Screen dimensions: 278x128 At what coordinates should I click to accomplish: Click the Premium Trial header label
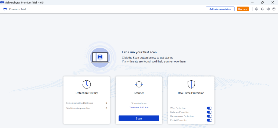point(17,9)
